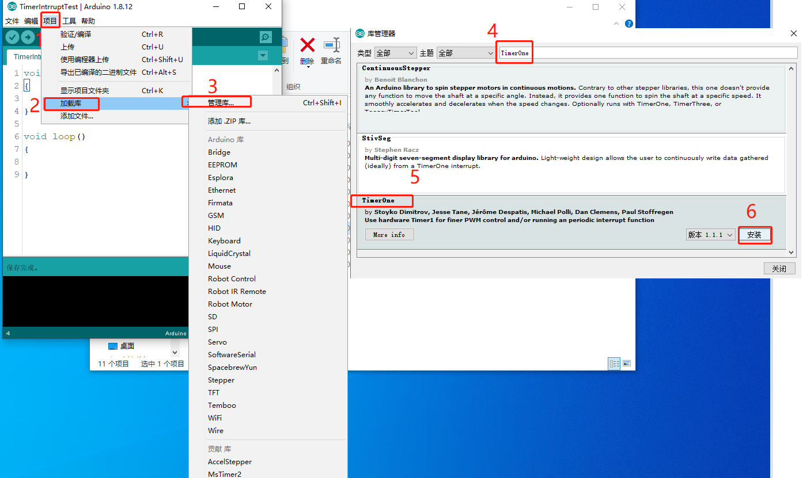
Task: Select the StivSeg library entry title
Action: click(376, 139)
